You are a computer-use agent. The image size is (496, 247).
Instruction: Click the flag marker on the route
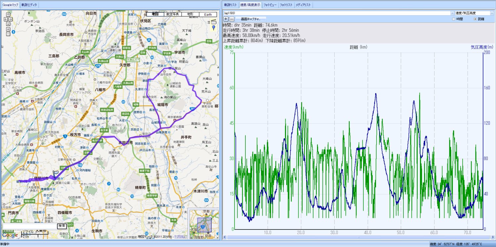click(x=55, y=175)
